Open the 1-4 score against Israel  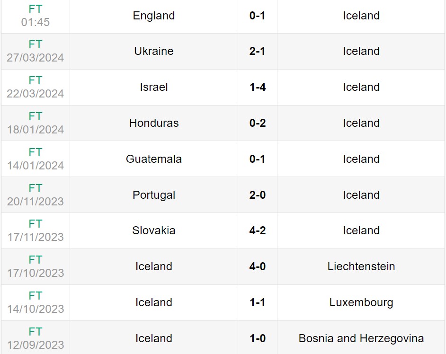click(x=258, y=87)
